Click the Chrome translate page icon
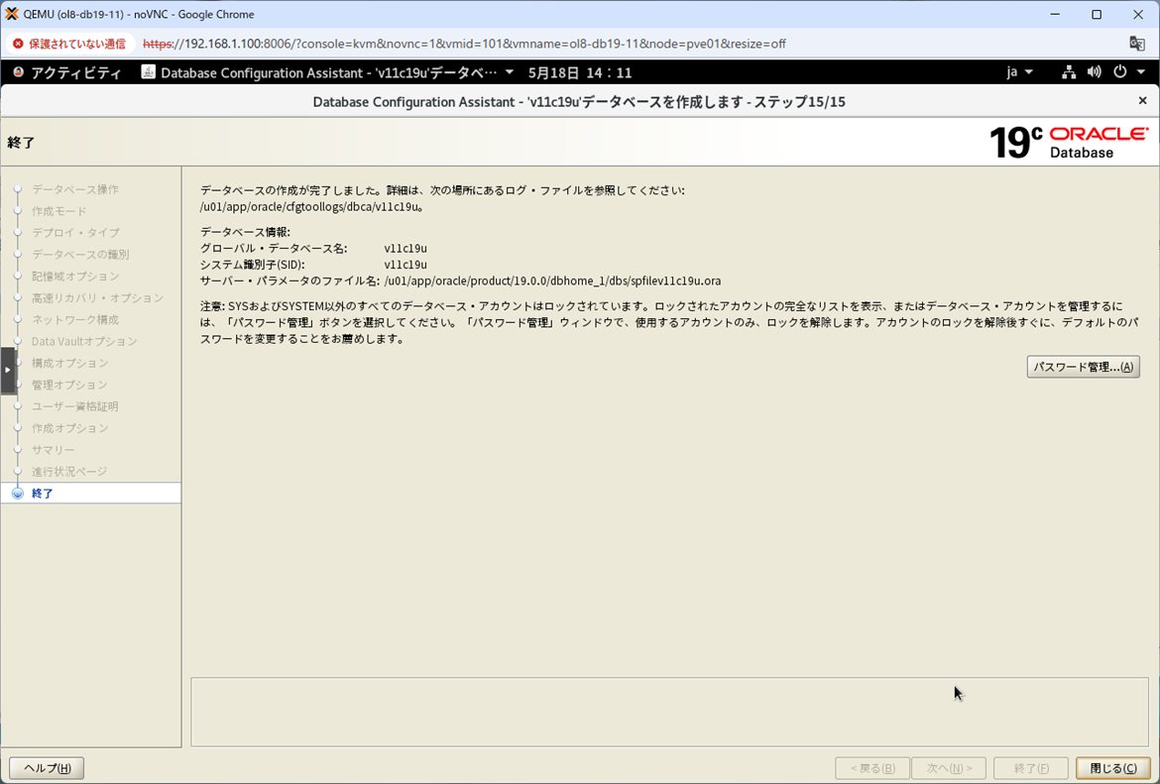This screenshot has width=1160, height=784. pos(1137,44)
